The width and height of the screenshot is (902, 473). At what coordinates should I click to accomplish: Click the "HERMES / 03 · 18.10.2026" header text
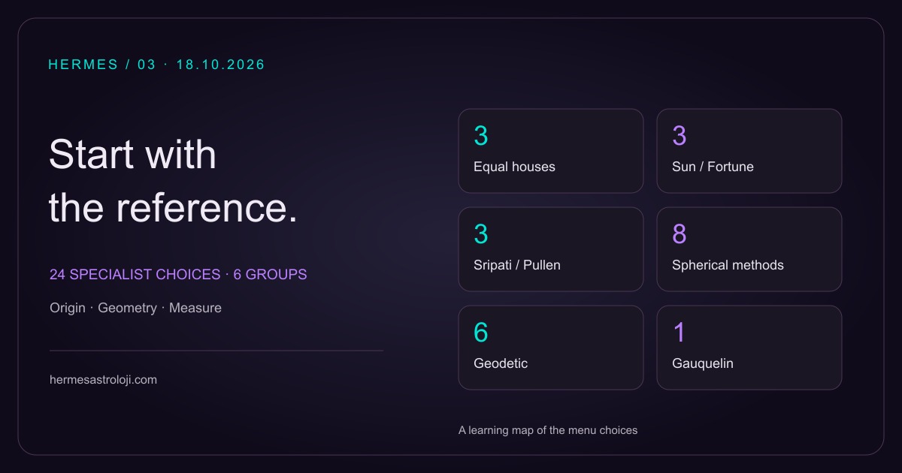point(157,65)
